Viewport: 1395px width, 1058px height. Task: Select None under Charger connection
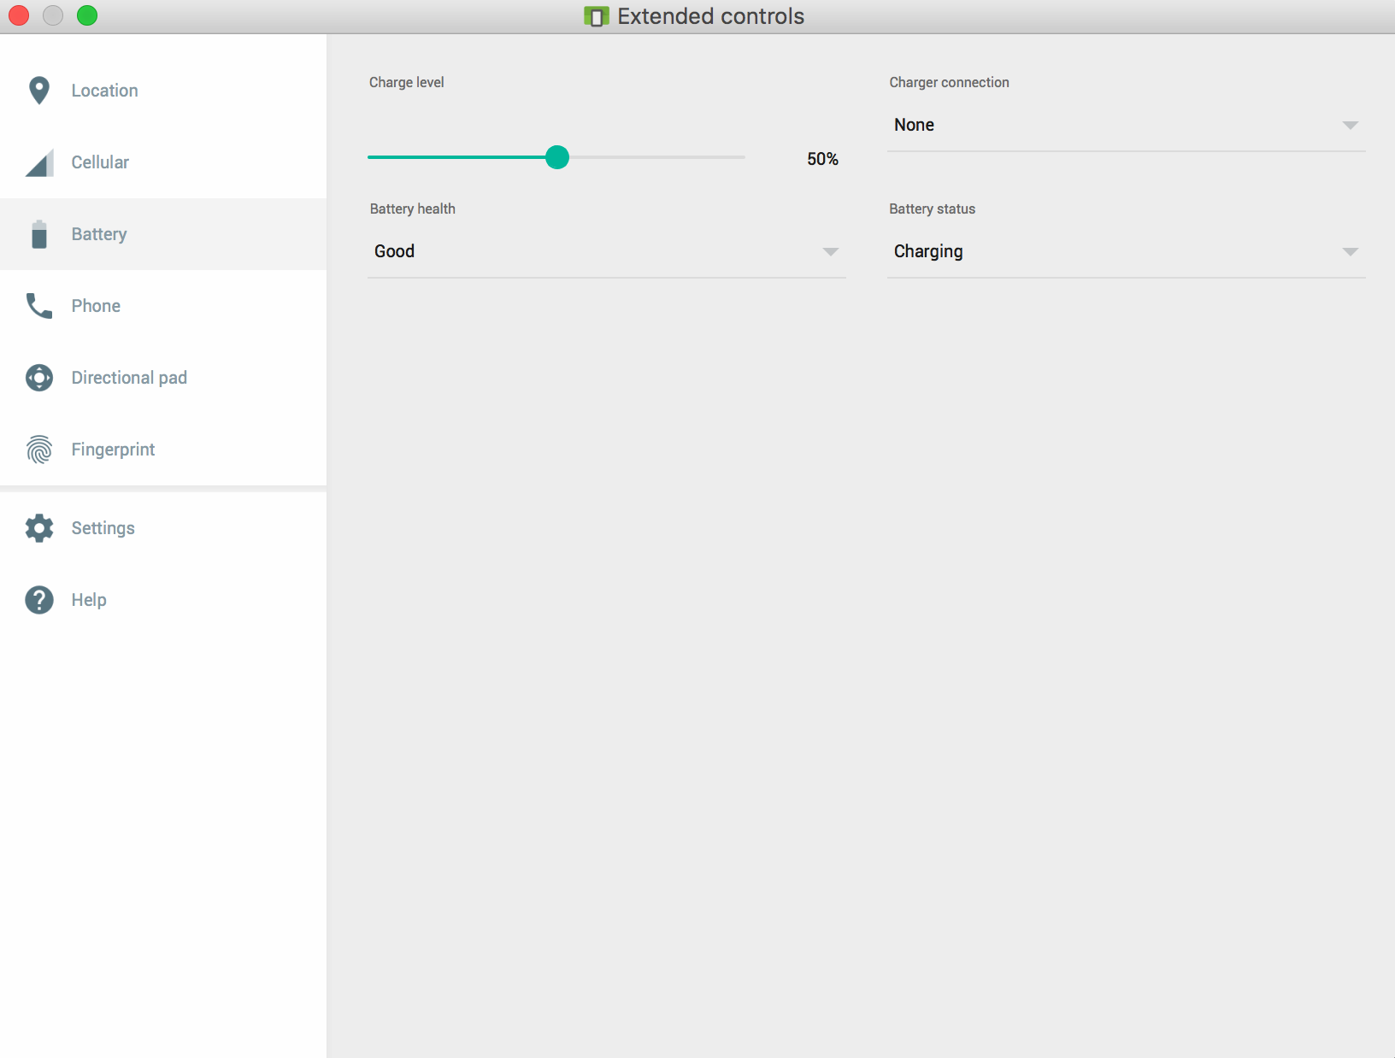point(914,125)
